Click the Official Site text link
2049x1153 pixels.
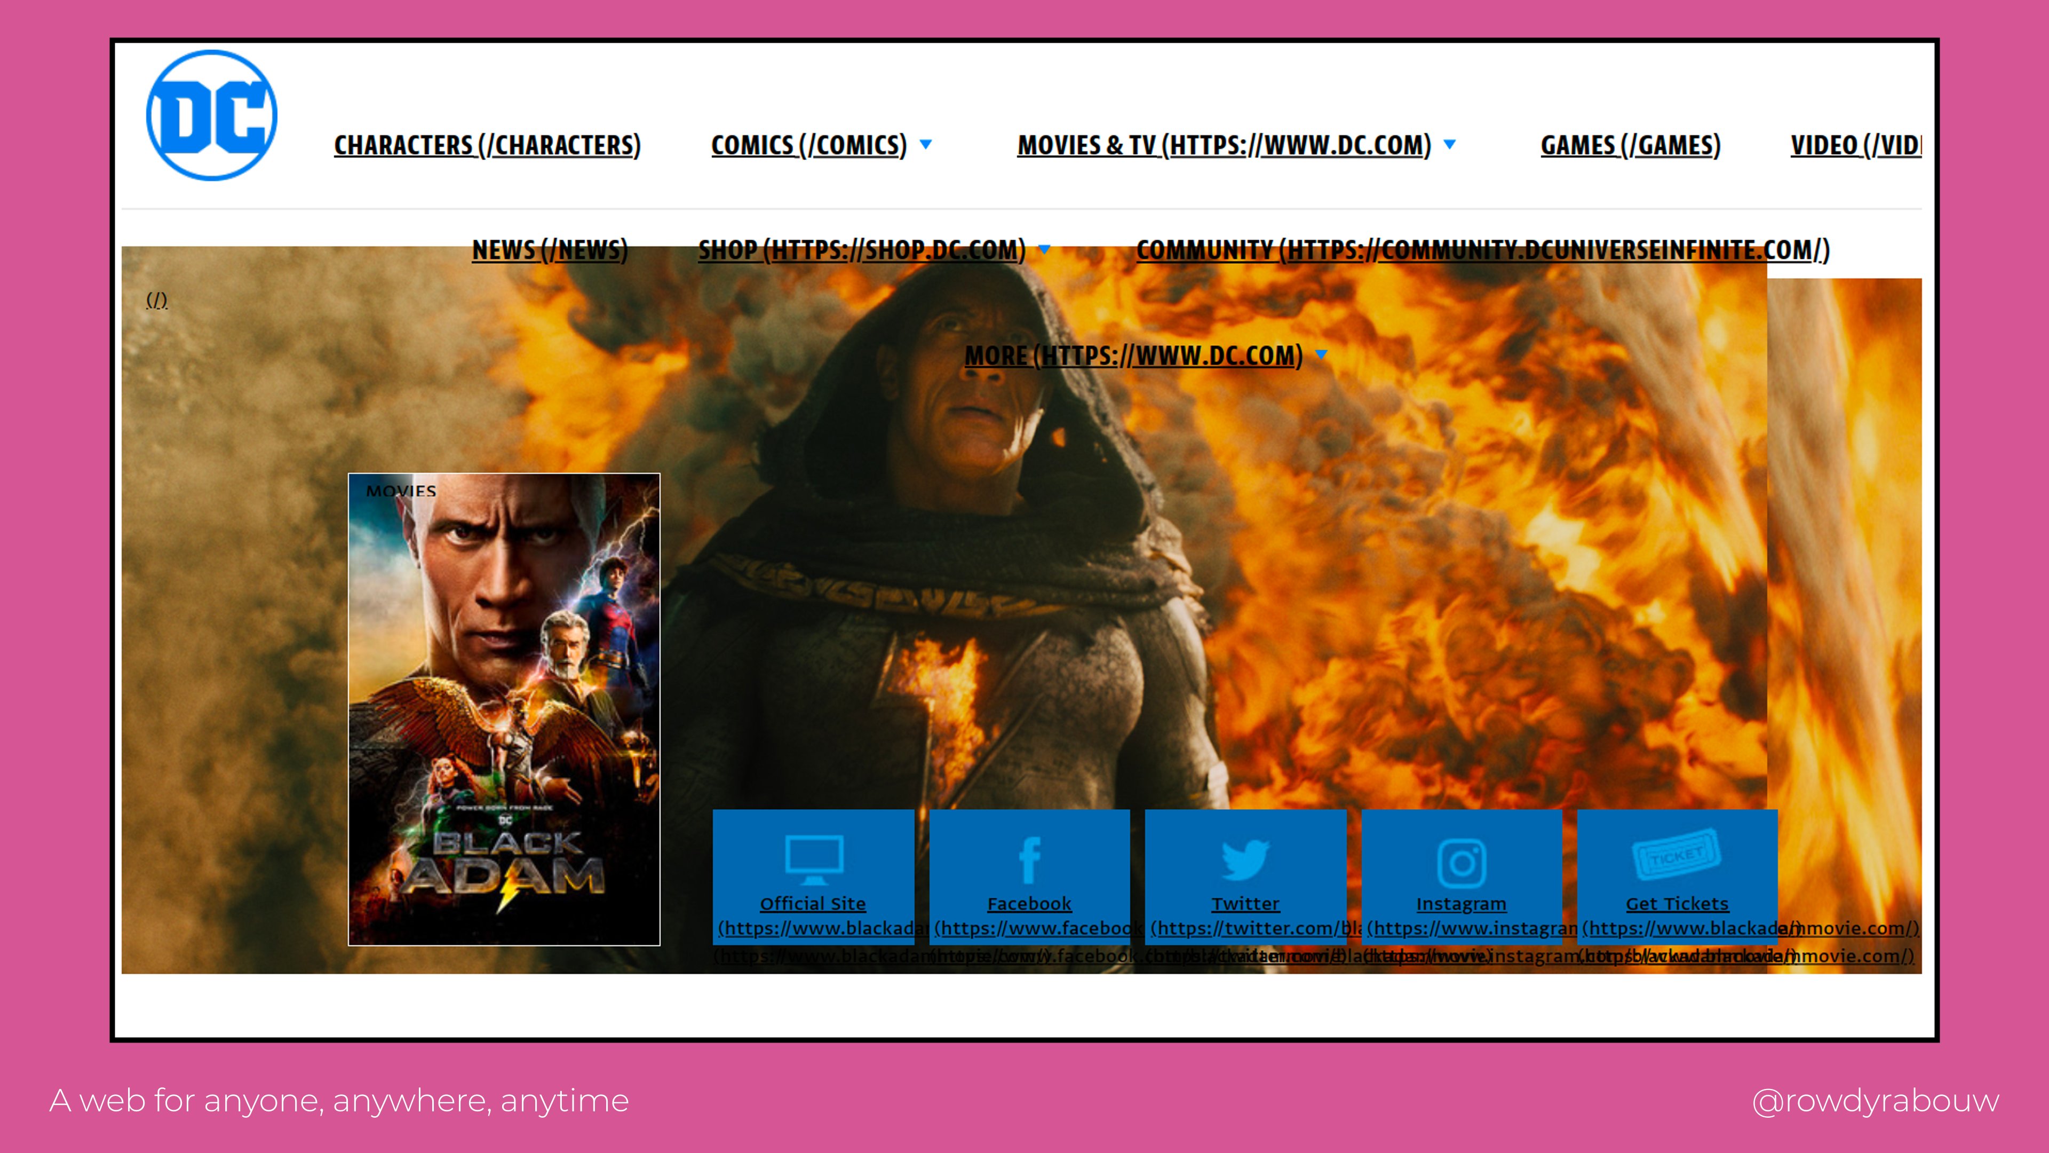pyautogui.click(x=812, y=903)
